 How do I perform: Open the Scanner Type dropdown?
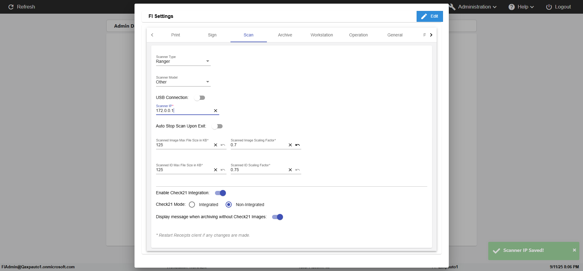point(183,61)
